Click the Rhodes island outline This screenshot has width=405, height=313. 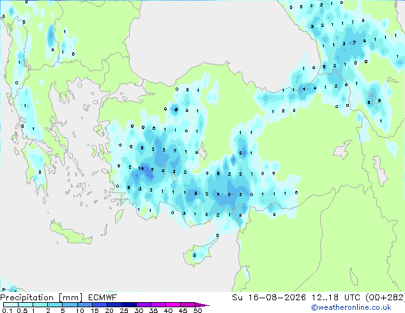click(119, 216)
